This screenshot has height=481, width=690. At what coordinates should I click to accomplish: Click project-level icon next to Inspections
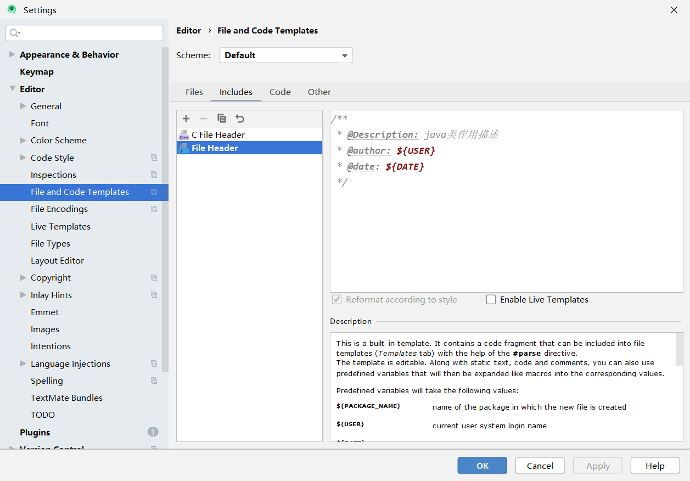click(154, 175)
